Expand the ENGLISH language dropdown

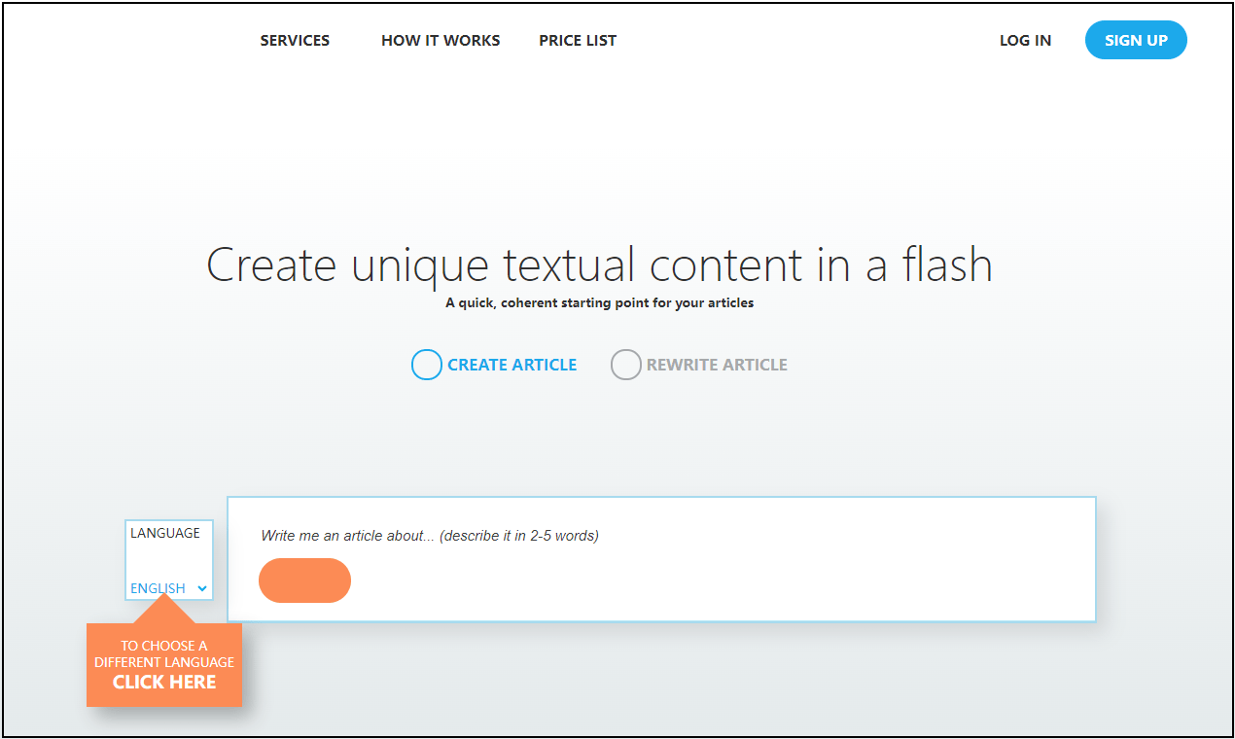159,588
